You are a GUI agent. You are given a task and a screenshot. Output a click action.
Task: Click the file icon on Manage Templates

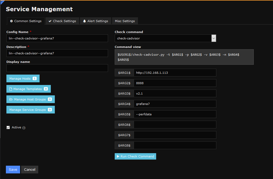coord(11,89)
